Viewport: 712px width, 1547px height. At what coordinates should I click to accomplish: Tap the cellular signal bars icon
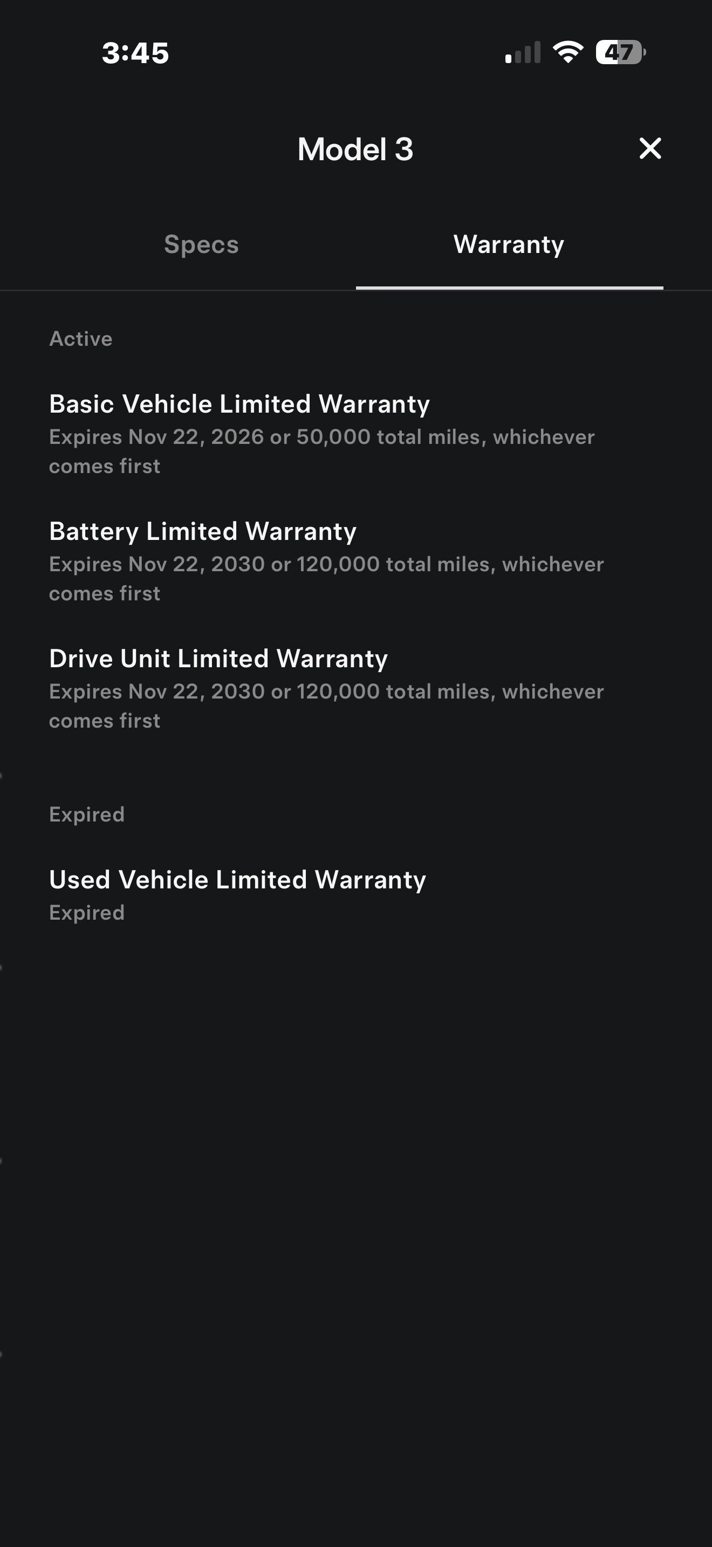tap(523, 52)
